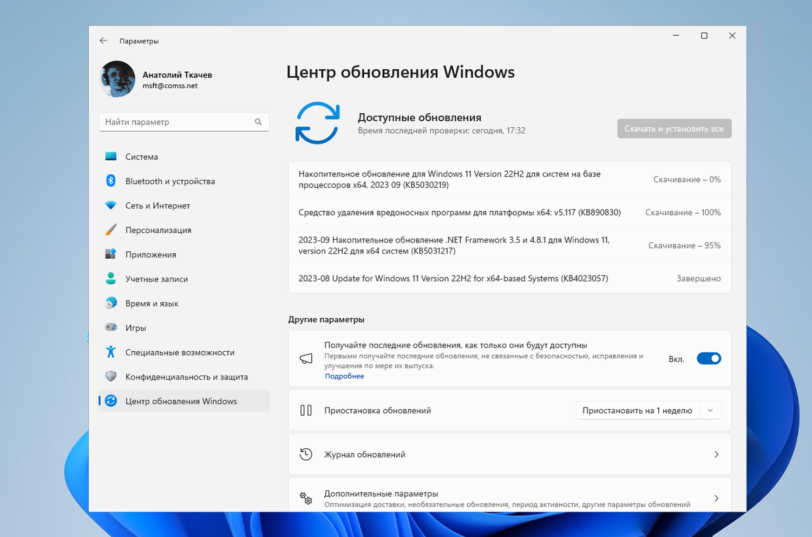Go to Сеть и Интернет settings
The height and width of the screenshot is (537, 812).
click(x=184, y=206)
